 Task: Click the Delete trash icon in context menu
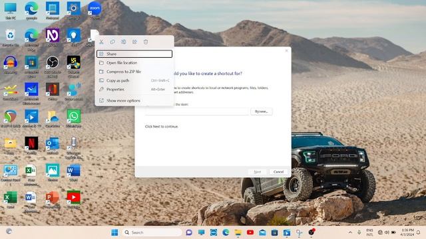[146, 42]
